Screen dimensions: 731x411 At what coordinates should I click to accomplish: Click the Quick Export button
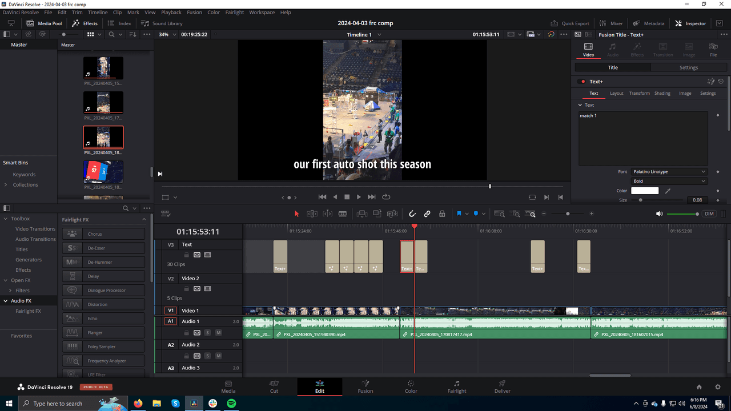click(x=570, y=23)
